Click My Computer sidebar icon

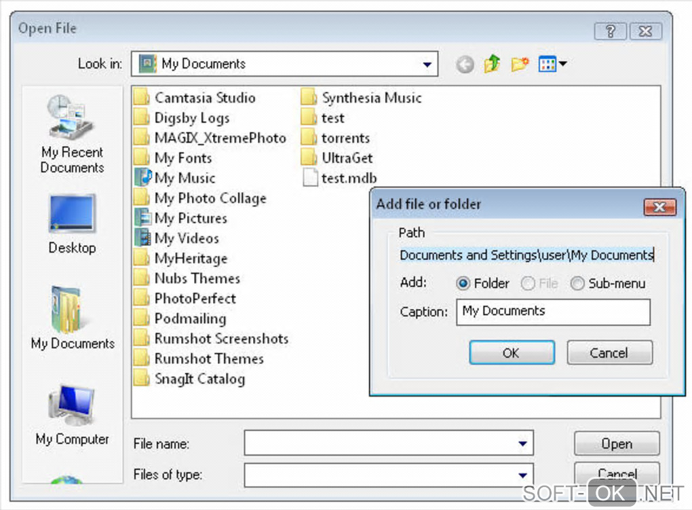click(72, 415)
